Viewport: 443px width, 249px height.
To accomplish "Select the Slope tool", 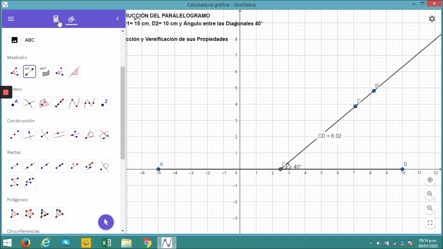I will pyautogui.click(x=74, y=72).
